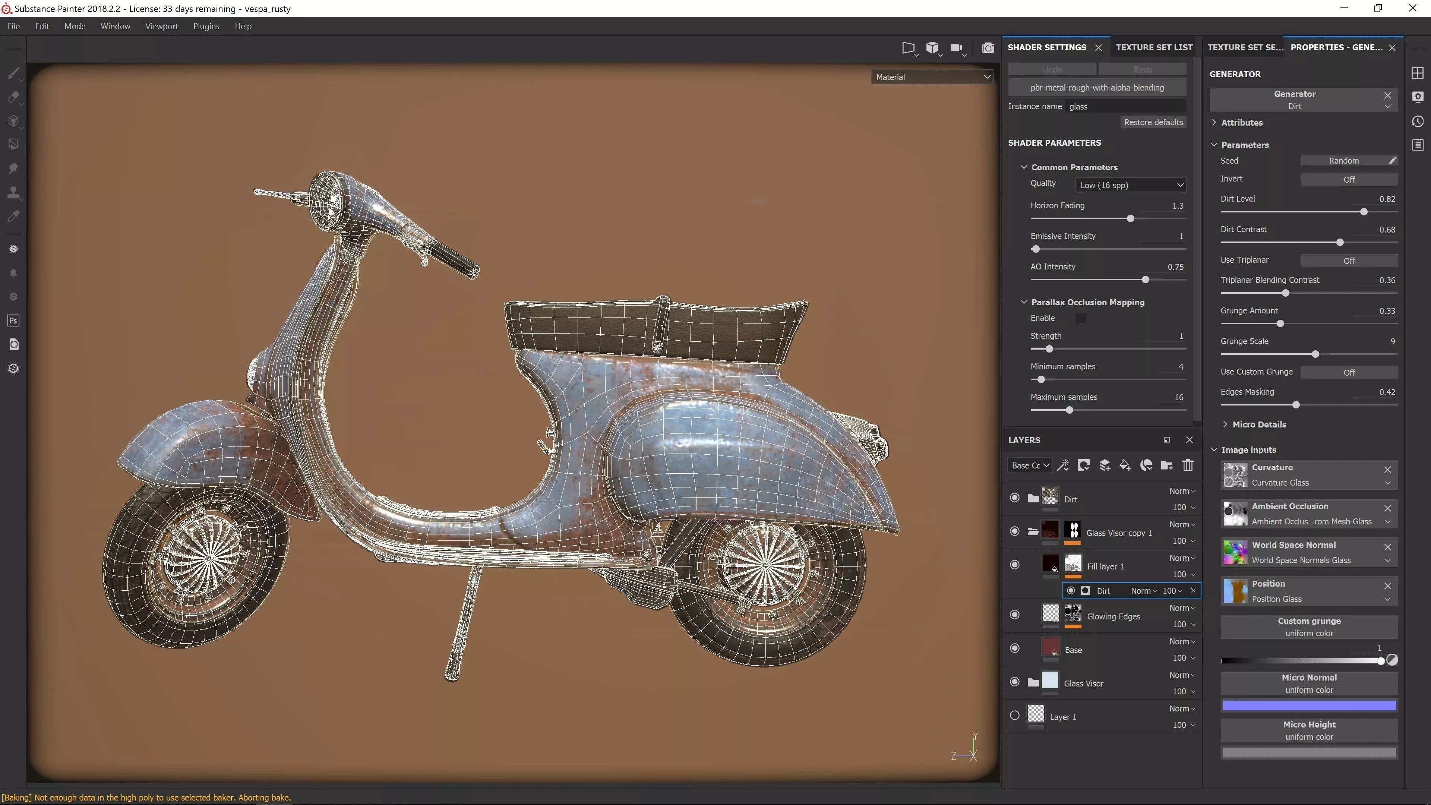Click the notification bell plugin icon
Screen dimensions: 1431x805
13,273
